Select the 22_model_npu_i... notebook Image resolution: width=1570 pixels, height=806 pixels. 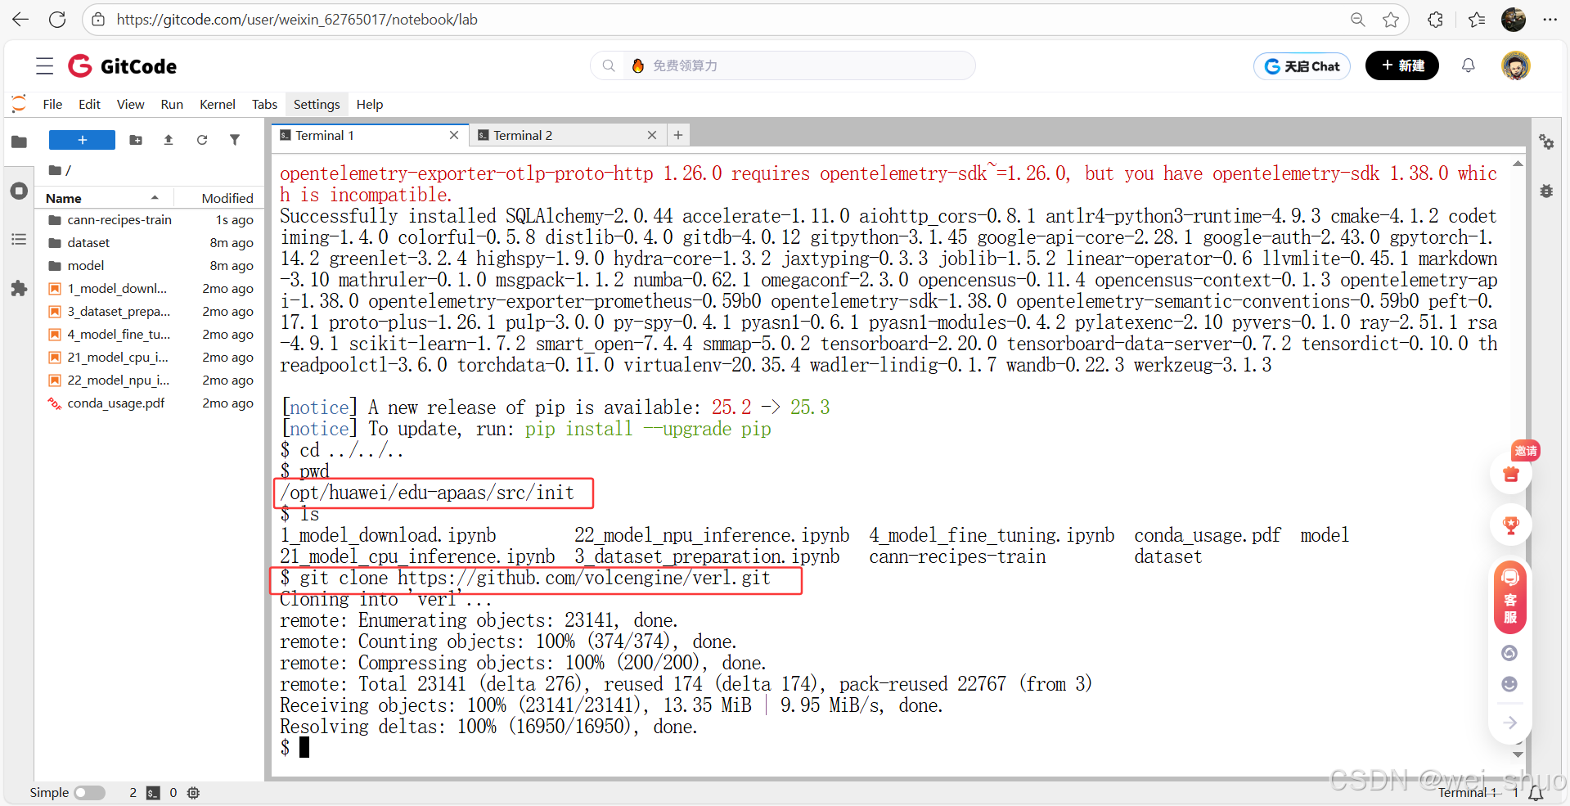[151, 380]
